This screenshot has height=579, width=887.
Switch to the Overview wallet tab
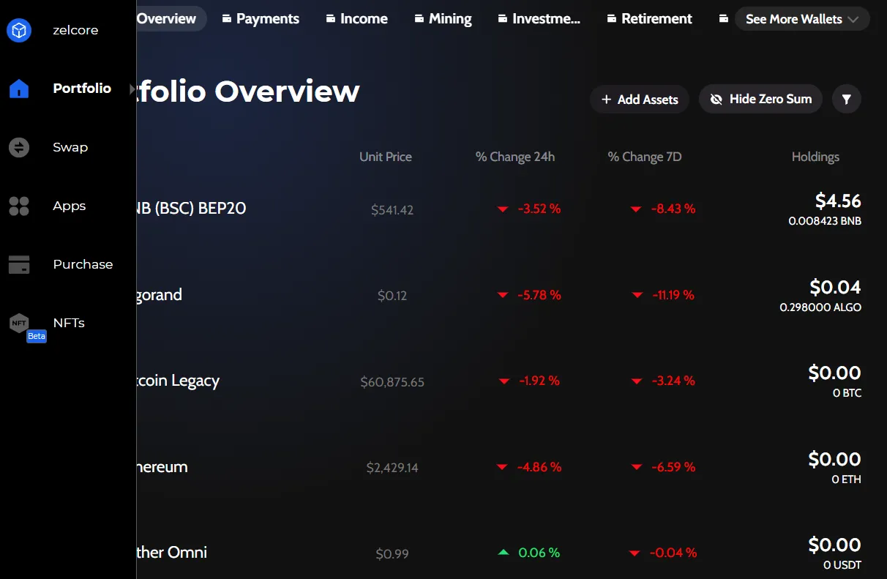tap(171, 18)
